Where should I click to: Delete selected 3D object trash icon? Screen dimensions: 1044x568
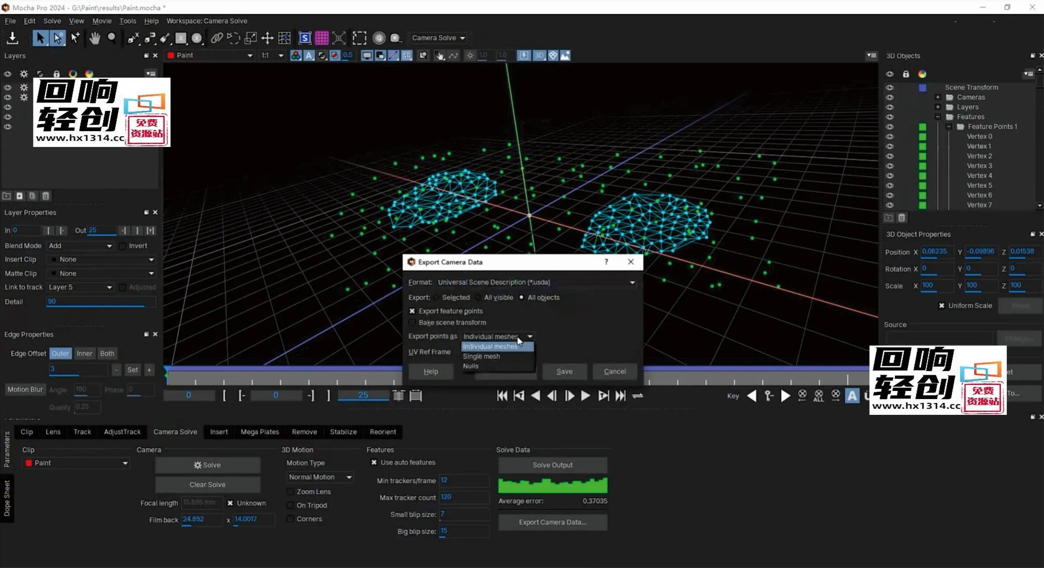tap(902, 218)
